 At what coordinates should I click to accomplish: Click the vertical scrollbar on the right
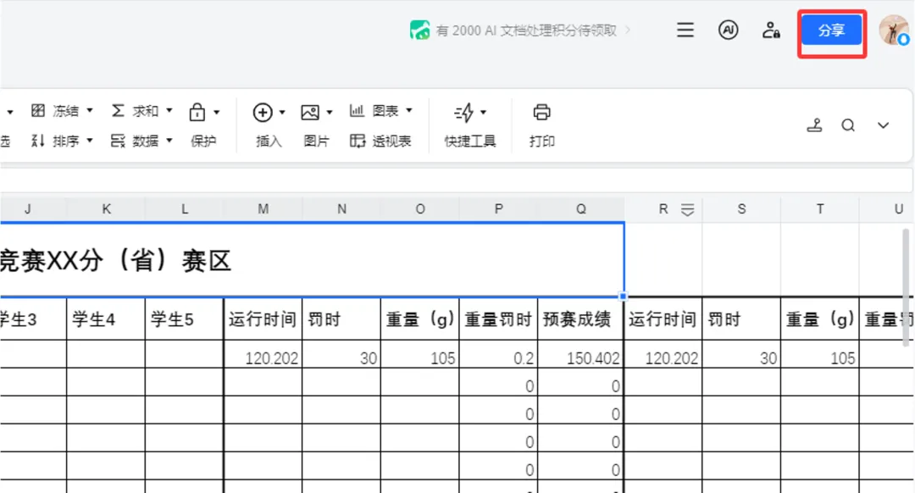[x=906, y=287]
